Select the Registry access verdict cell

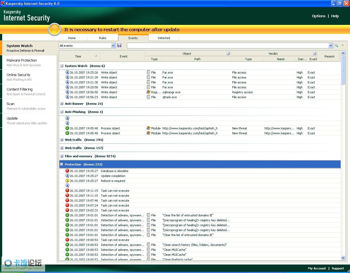[242, 92]
